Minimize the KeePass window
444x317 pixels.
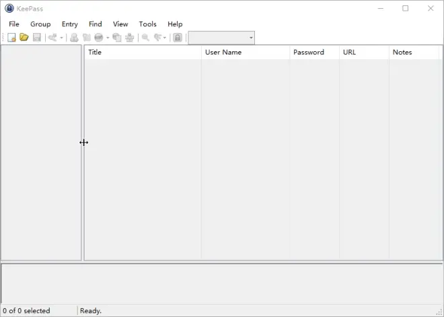point(381,9)
